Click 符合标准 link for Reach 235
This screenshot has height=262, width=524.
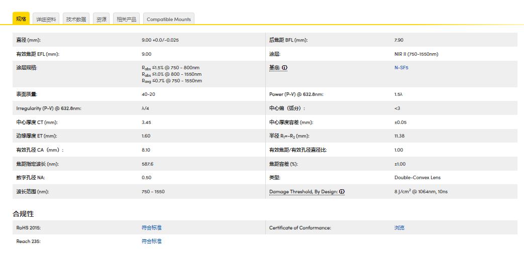pos(152,241)
